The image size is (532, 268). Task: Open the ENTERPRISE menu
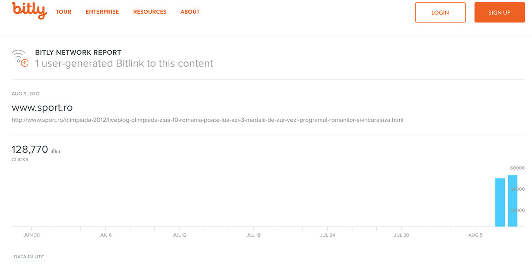(102, 12)
